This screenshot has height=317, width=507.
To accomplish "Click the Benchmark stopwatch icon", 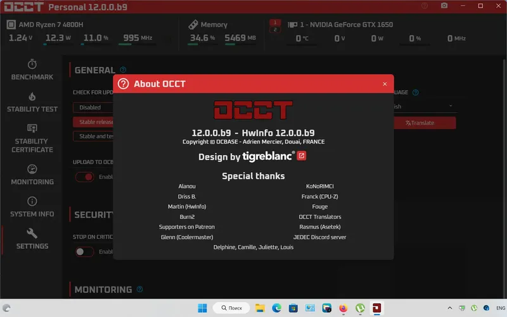I will [x=32, y=64].
